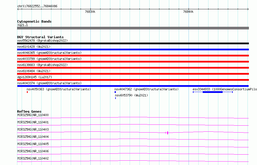This screenshot has width=257, height=165.
Task: Click the 76840k ruler tick label
Action: (188, 12)
